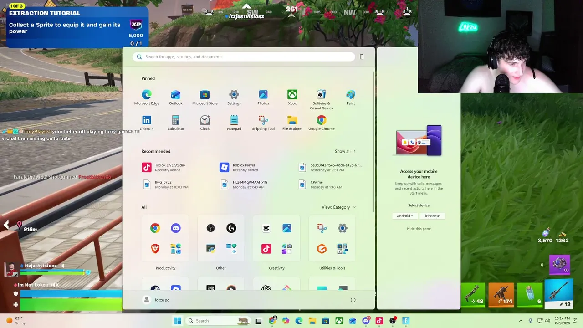Open the lokzu pc user account menu
Image resolution: width=583 pixels, height=328 pixels.
pos(156,300)
